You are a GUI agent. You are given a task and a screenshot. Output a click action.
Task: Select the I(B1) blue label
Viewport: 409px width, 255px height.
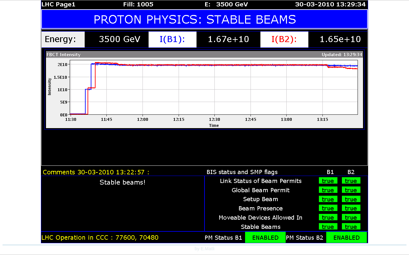pyautogui.click(x=173, y=39)
